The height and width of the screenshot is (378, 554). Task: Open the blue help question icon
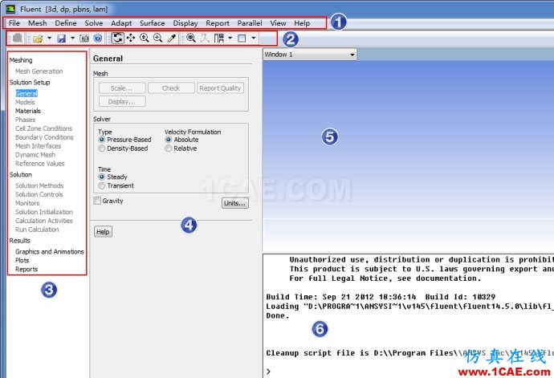click(x=98, y=39)
